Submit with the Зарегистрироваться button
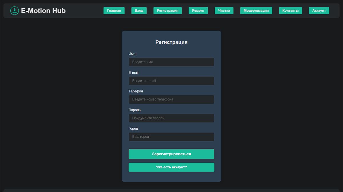 click(x=171, y=154)
